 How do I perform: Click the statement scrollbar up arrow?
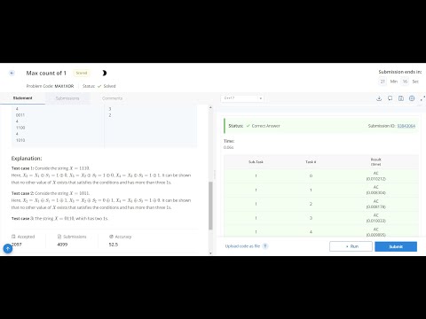210,107
